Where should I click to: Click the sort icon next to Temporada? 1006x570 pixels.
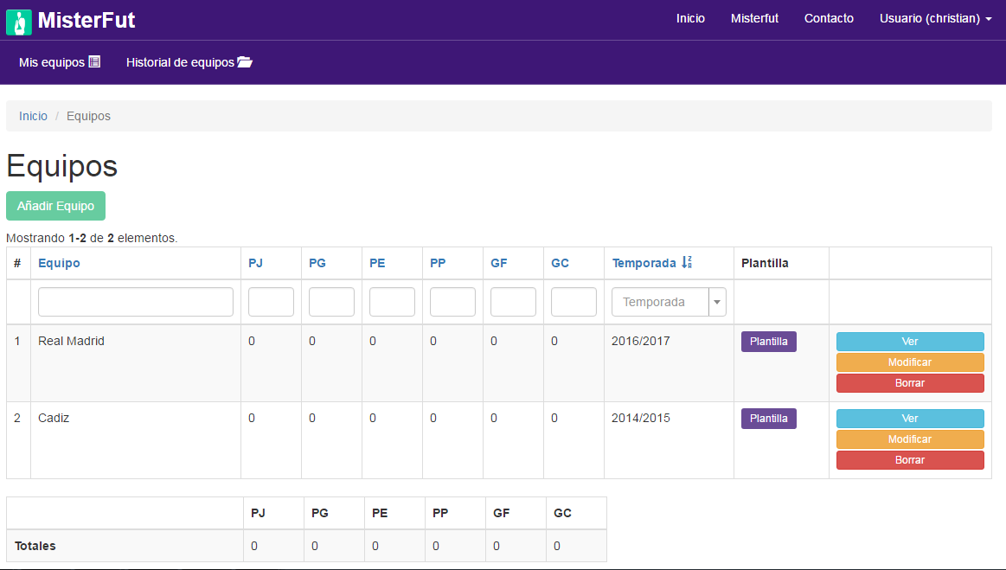pos(687,262)
